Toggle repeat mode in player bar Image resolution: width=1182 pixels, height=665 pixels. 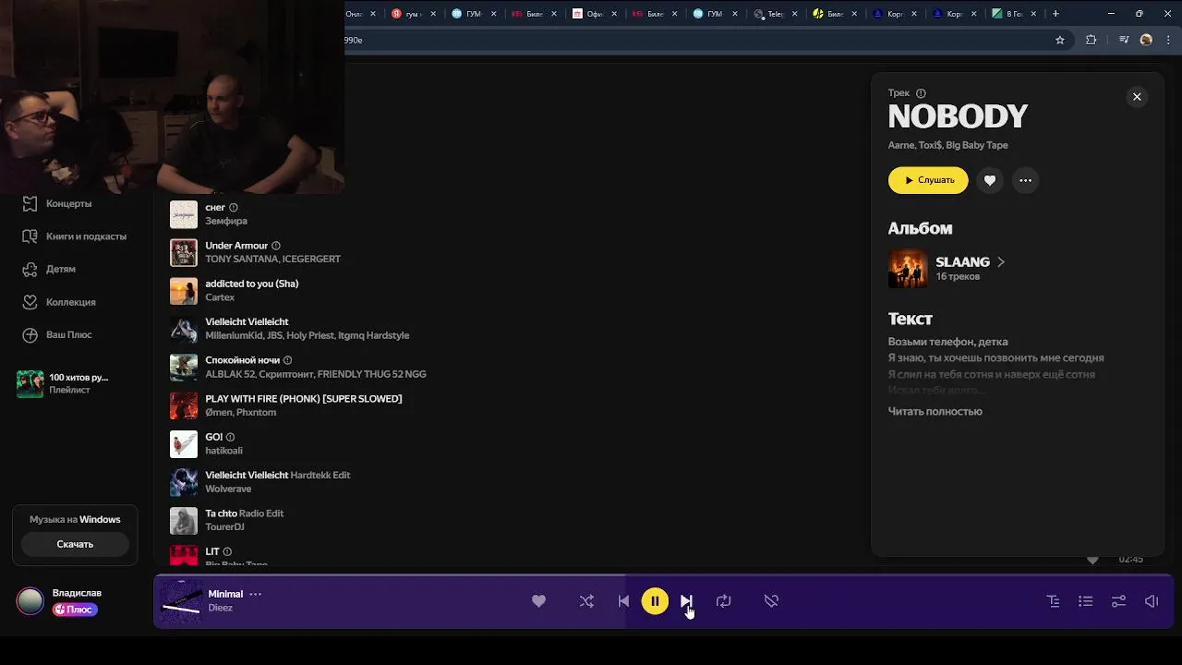723,601
